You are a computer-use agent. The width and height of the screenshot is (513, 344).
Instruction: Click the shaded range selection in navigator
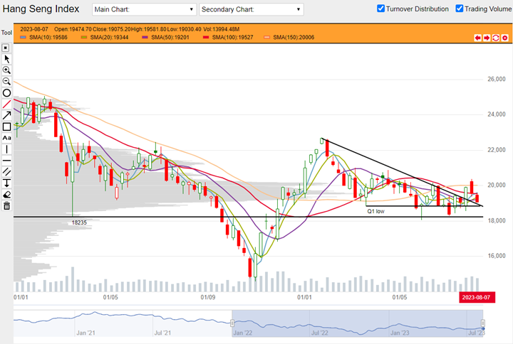pos(357,323)
